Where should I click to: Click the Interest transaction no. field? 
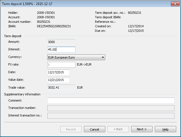tap(111, 116)
